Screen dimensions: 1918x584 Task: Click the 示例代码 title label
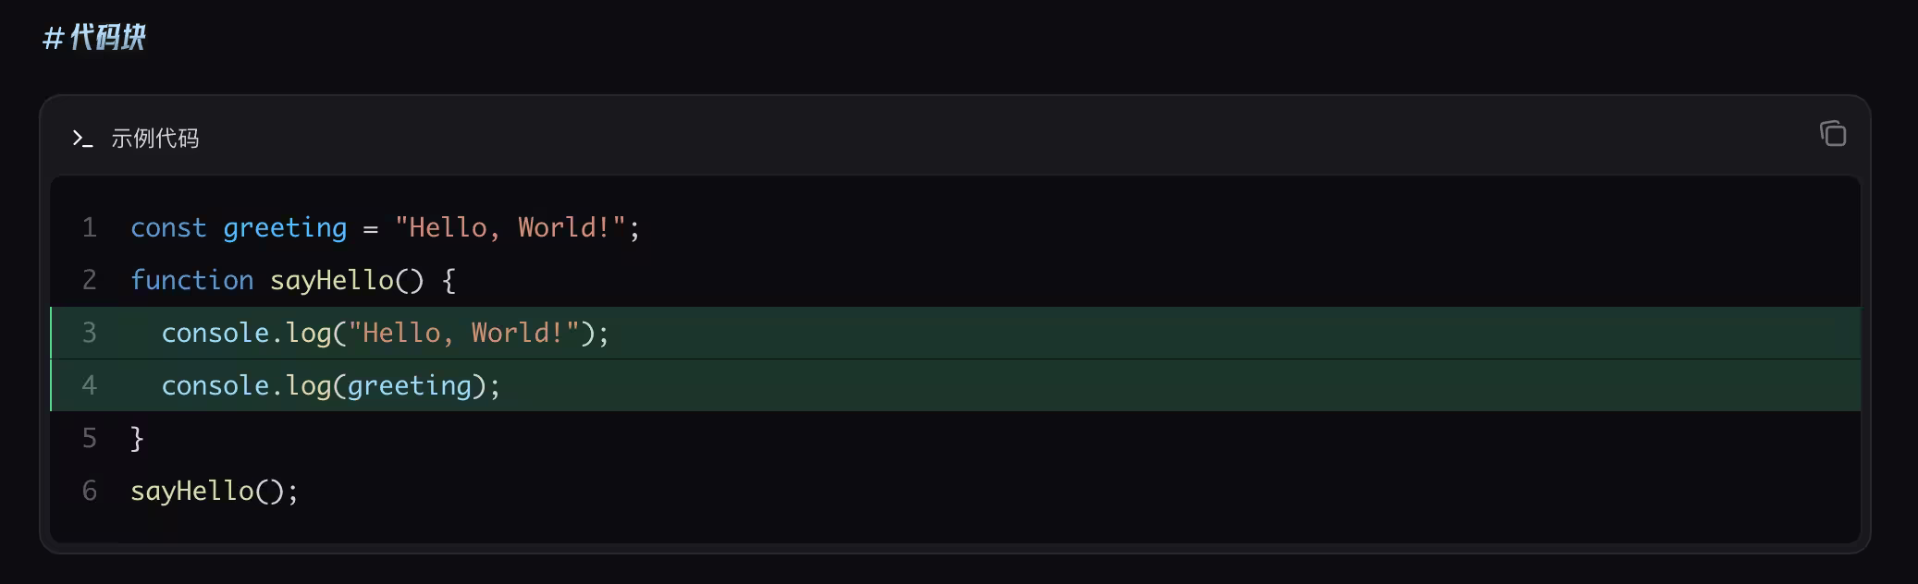pos(154,139)
